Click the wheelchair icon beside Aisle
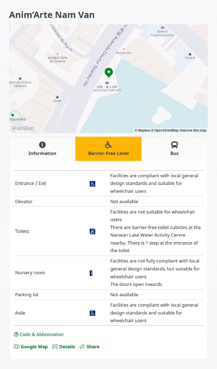Screen dimensions: 217x369 (x=93, y=313)
